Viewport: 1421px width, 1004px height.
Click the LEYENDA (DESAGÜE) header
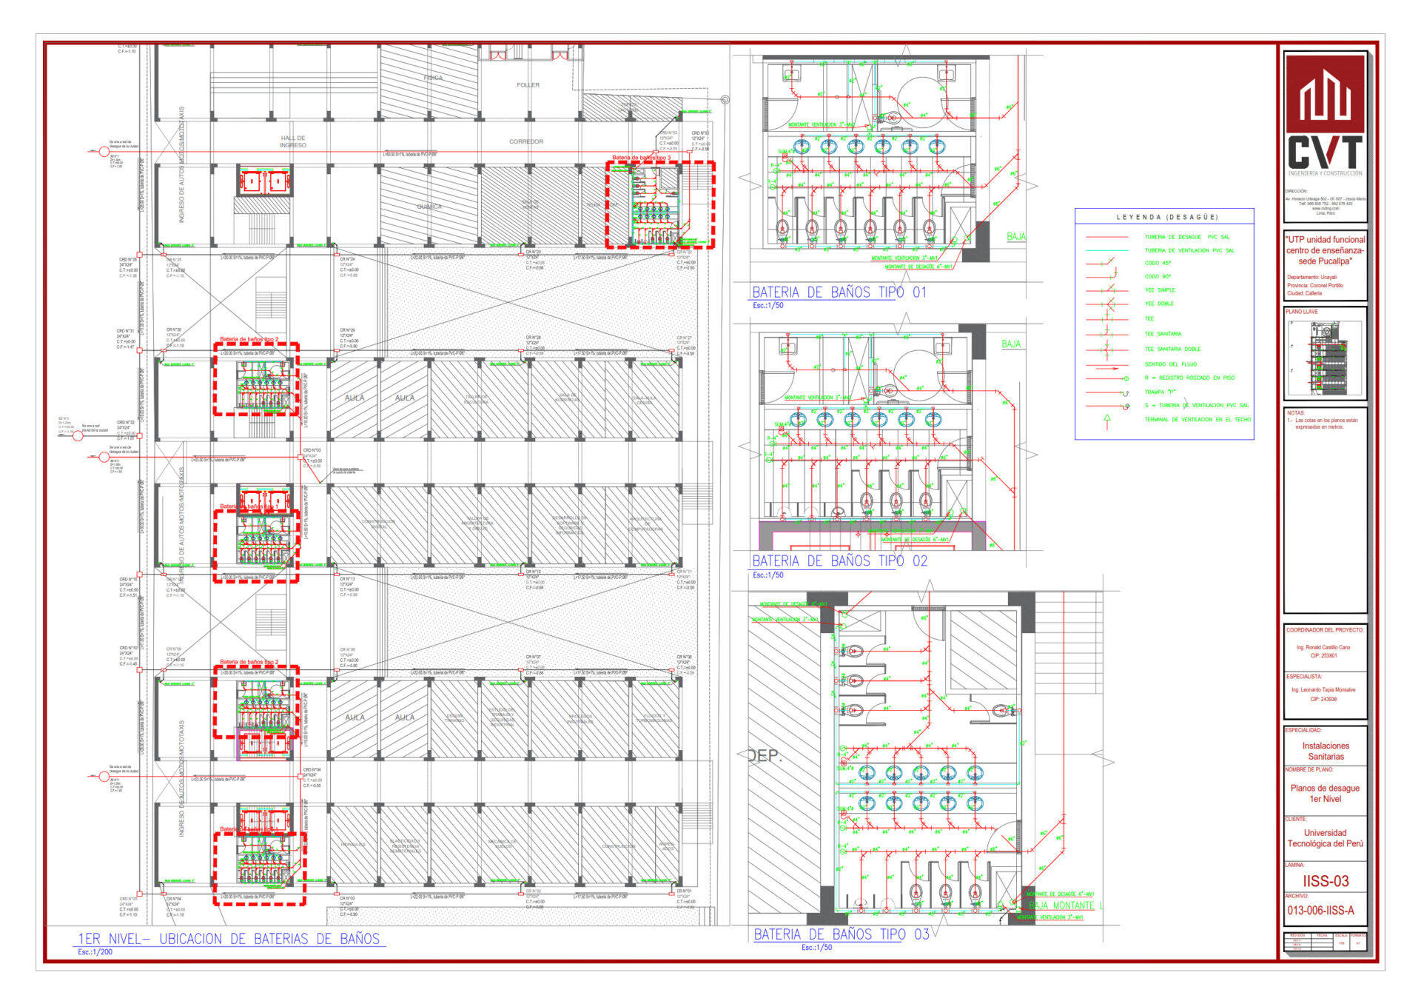[1167, 217]
